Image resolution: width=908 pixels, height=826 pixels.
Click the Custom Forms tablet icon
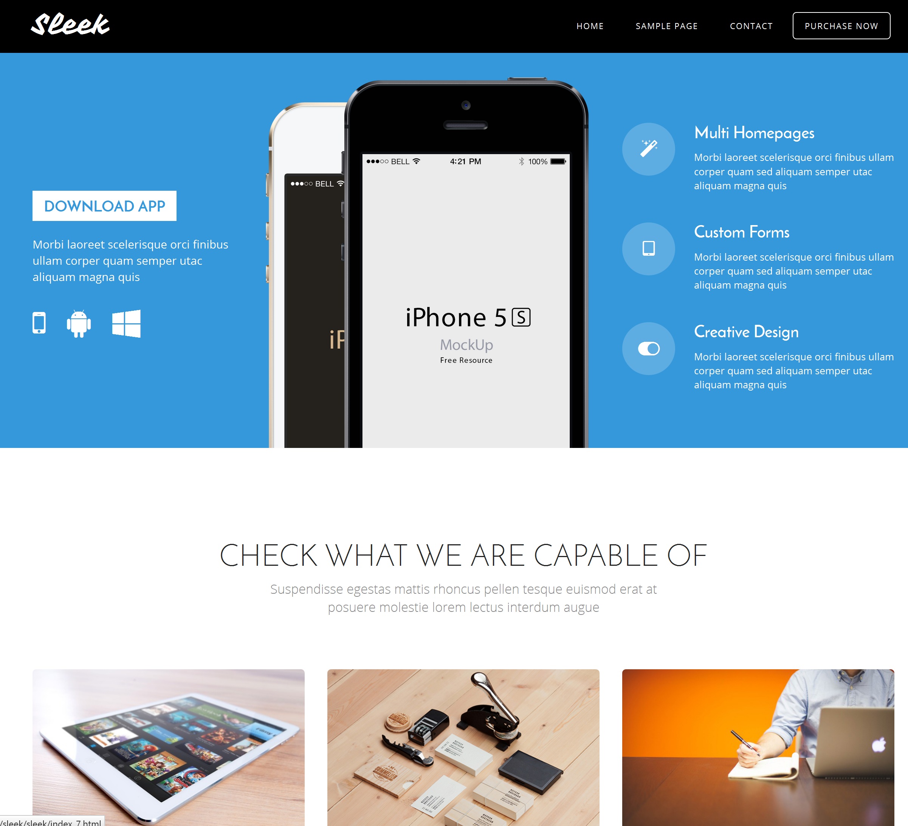point(649,248)
